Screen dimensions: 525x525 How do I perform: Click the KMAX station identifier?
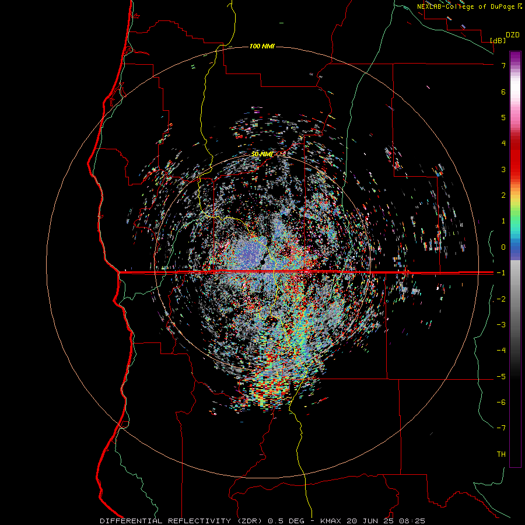(x=331, y=521)
